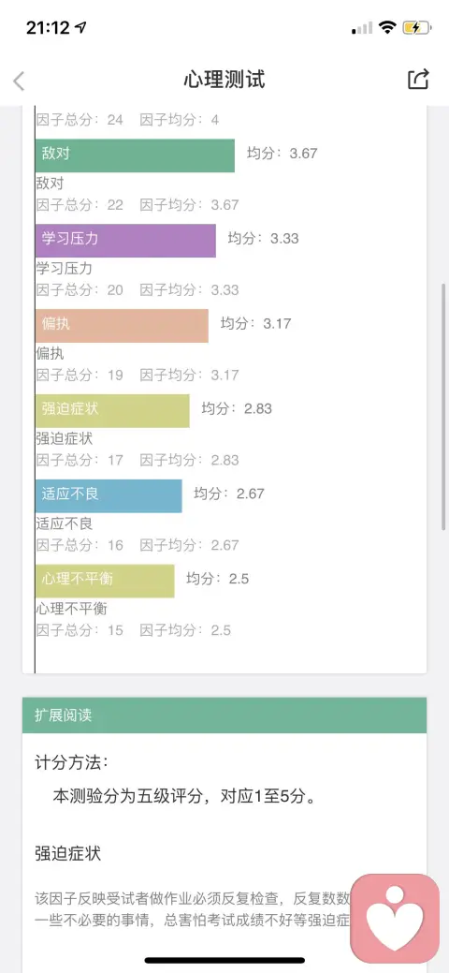Select the yellow 强迫症状 bar
Image resolution: width=449 pixels, height=973 pixels.
point(112,410)
